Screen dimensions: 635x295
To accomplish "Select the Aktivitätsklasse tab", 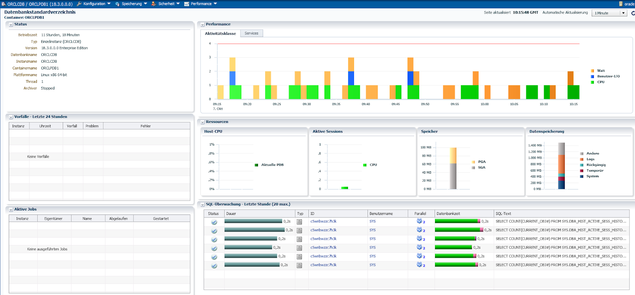I will 220,33.
